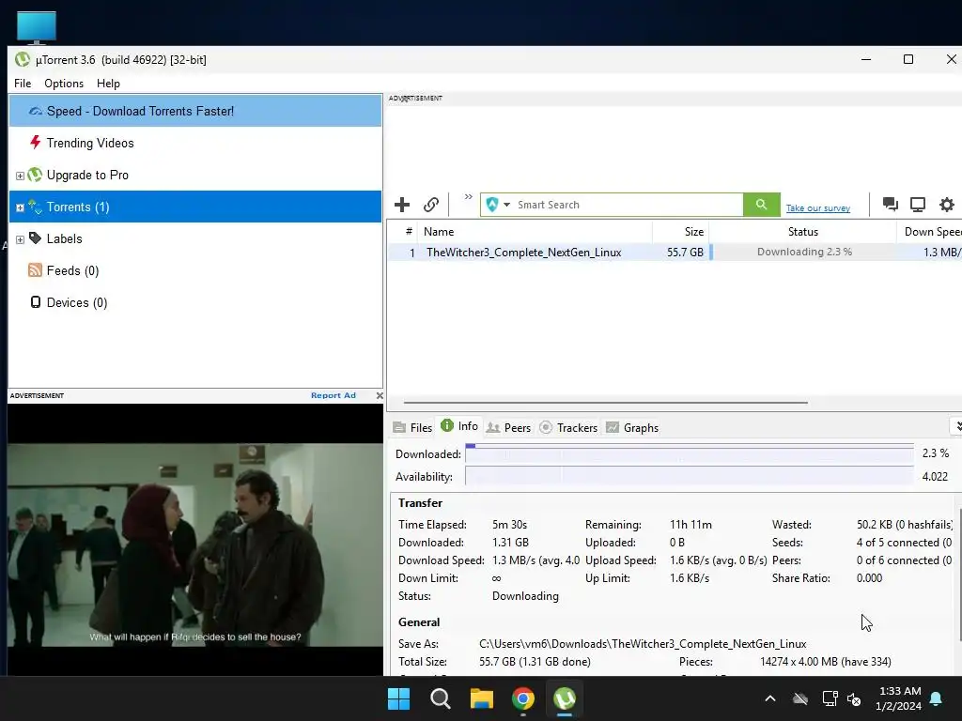The height and width of the screenshot is (721, 962).
Task: Open Windows Start menu on taskbar
Action: [398, 698]
